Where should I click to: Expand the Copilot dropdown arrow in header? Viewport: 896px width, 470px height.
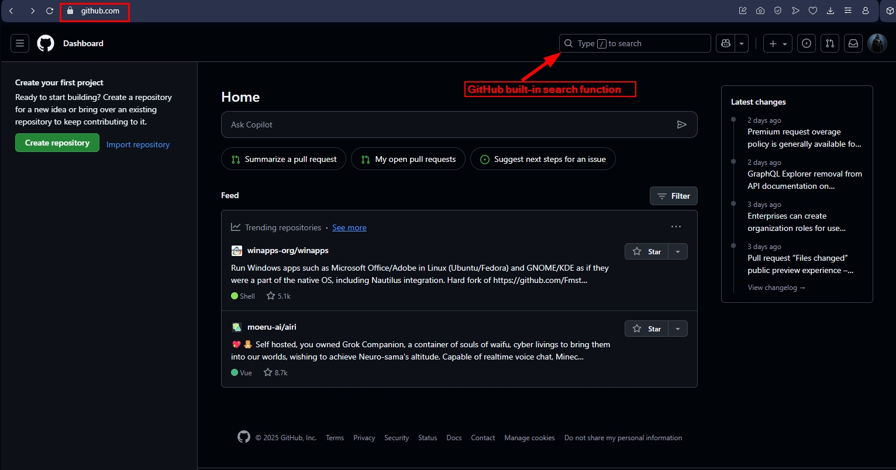point(742,43)
